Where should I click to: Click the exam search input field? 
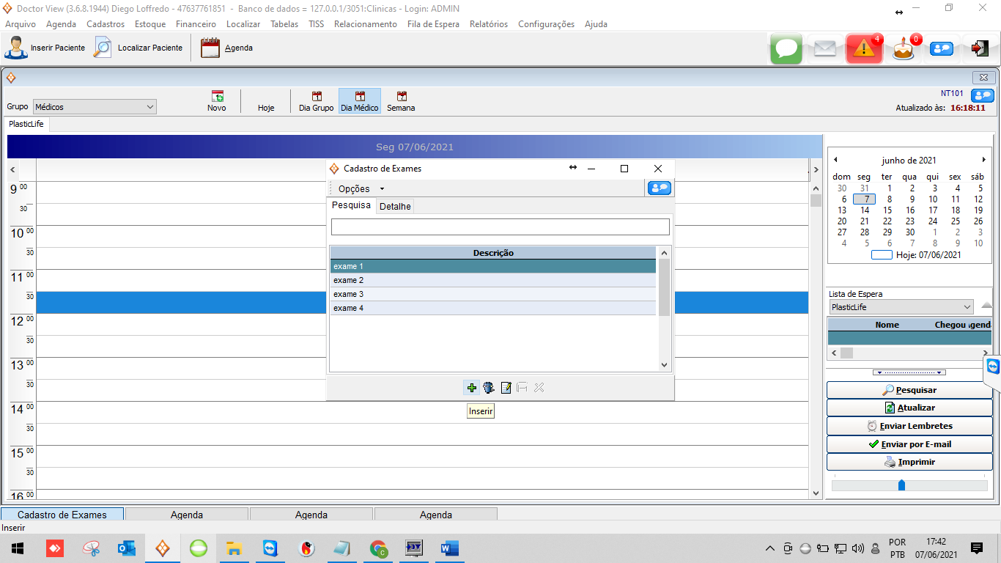coord(500,227)
